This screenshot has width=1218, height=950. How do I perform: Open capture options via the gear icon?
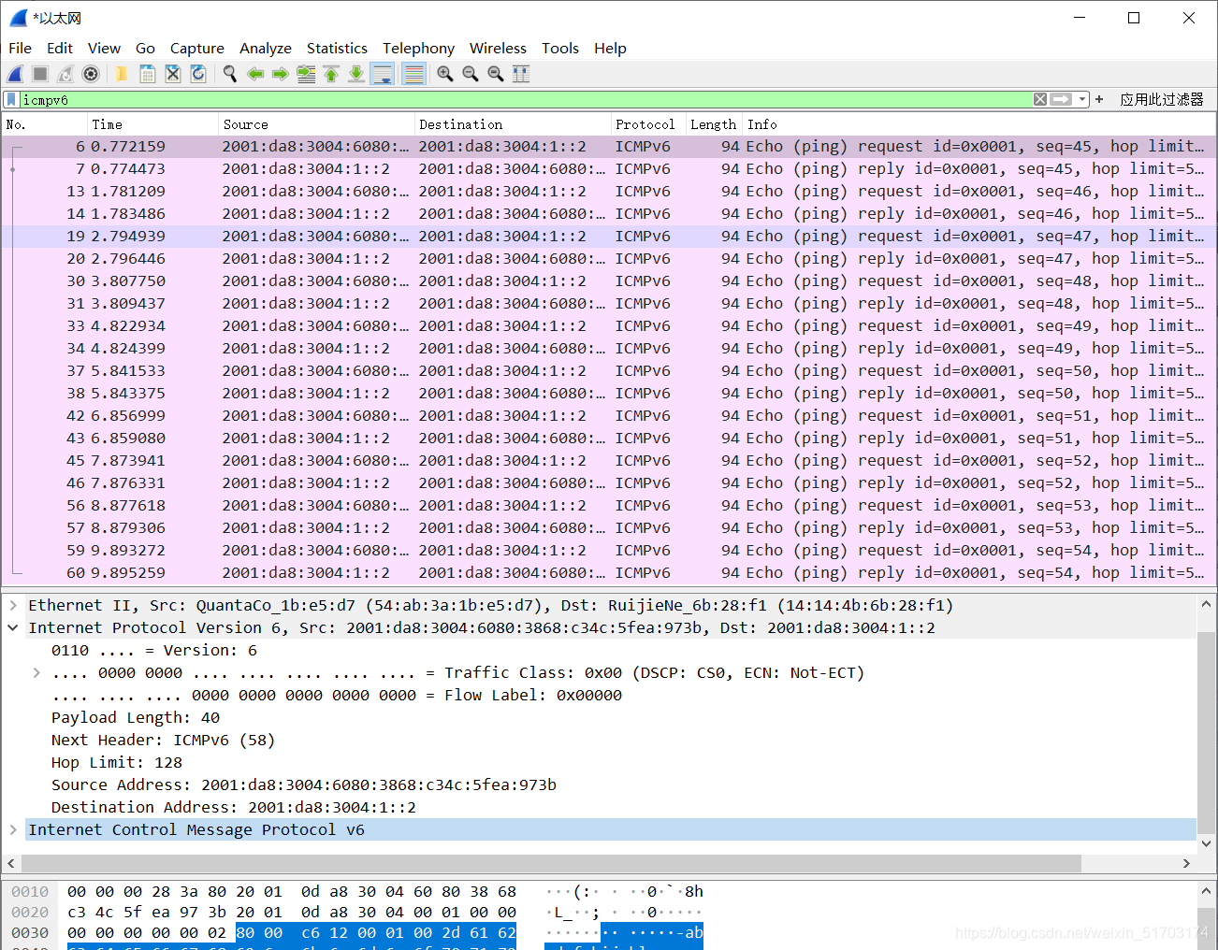[x=90, y=74]
